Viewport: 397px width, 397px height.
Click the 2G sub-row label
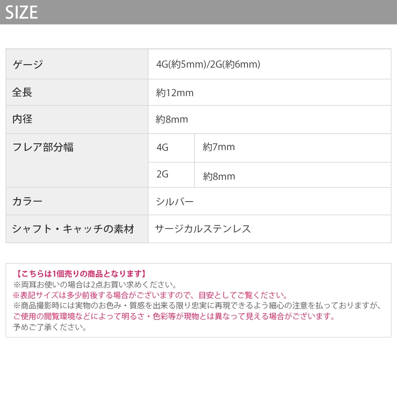coord(162,174)
